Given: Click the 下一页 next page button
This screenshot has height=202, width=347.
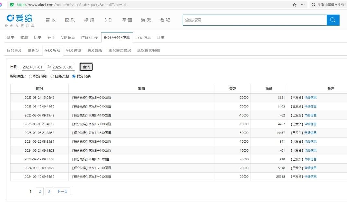Looking at the screenshot, I should tap(62, 191).
